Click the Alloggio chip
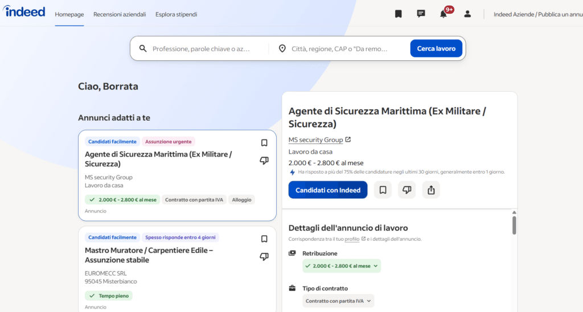Screen dimensions: 583x312 tap(241, 200)
